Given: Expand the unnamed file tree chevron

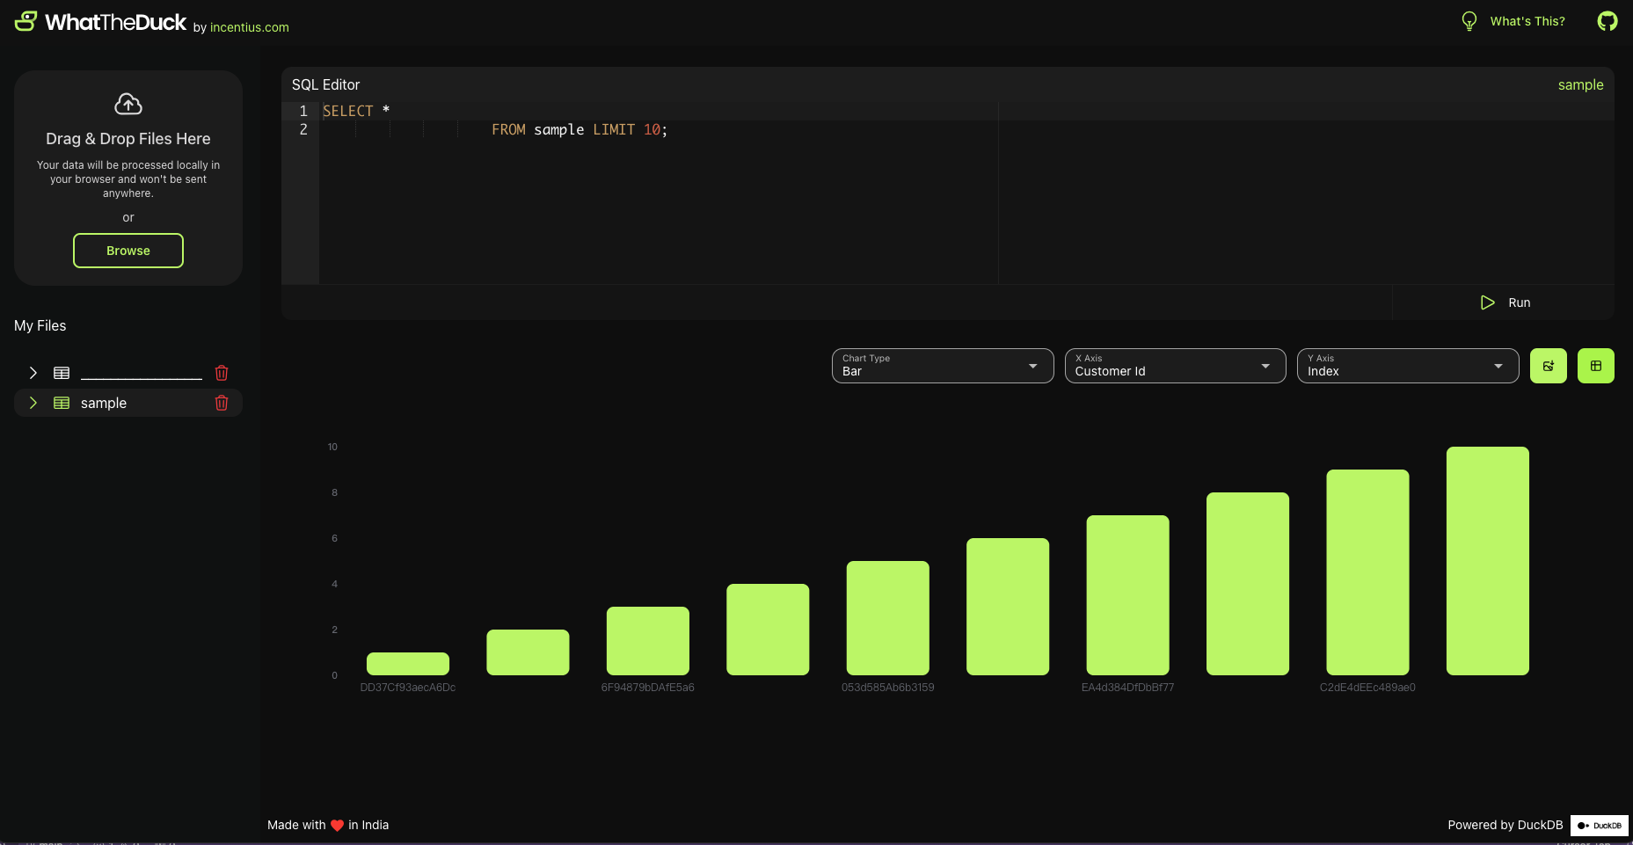Looking at the screenshot, I should 33,373.
